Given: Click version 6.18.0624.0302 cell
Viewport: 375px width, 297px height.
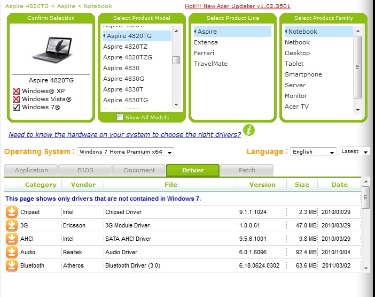Looking at the screenshot, I should tap(259, 265).
